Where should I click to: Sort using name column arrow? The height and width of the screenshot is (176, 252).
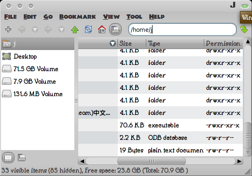click(x=112, y=43)
